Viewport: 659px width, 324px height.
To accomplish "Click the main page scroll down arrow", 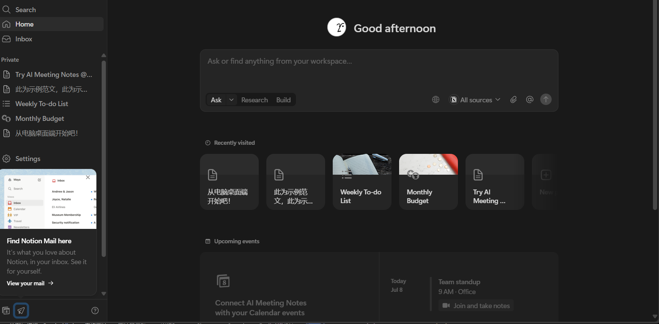I will pyautogui.click(x=655, y=316).
